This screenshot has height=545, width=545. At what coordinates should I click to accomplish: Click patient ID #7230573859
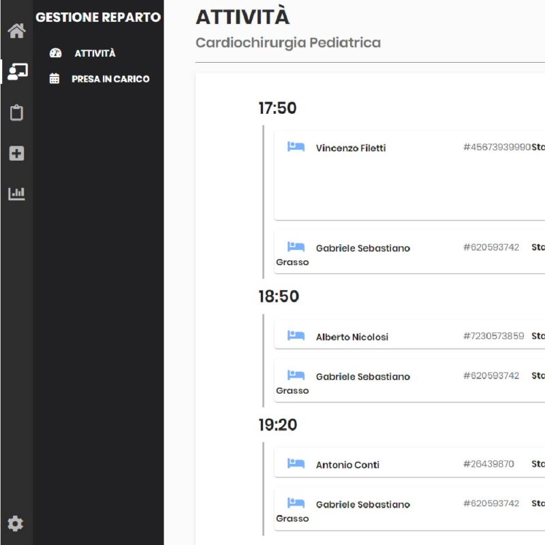pos(493,336)
